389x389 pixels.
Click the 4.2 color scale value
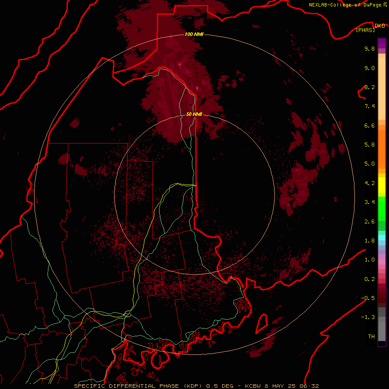(370, 183)
